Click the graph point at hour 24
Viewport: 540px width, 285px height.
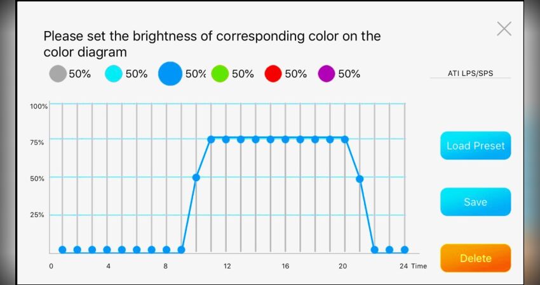point(405,250)
